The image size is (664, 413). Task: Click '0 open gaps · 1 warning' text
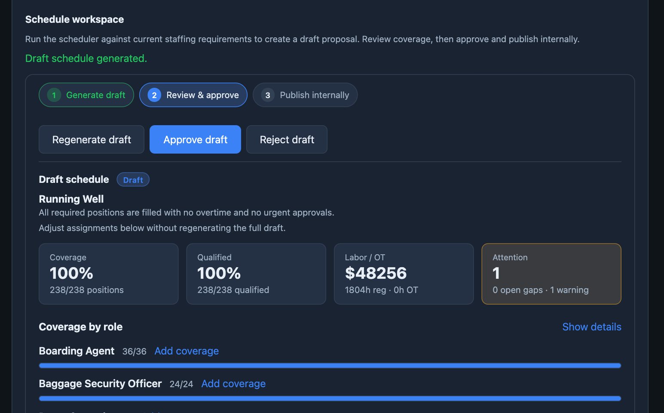pyautogui.click(x=541, y=290)
